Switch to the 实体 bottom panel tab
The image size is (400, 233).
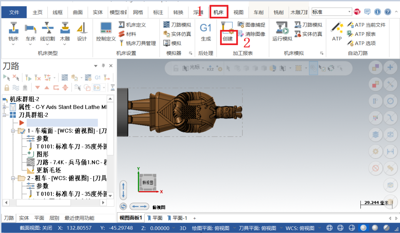[x=24, y=218]
